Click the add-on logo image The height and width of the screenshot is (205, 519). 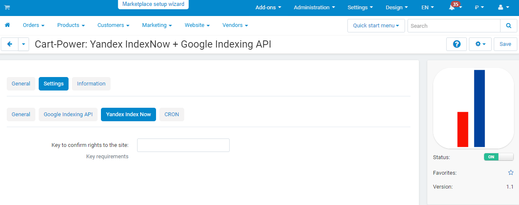tap(473, 108)
